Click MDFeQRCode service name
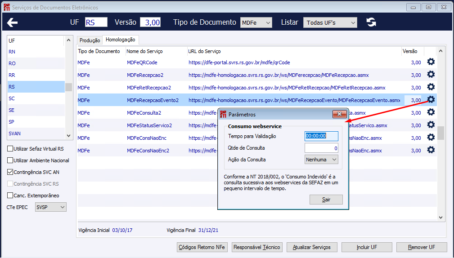The image size is (454, 258). click(142, 62)
